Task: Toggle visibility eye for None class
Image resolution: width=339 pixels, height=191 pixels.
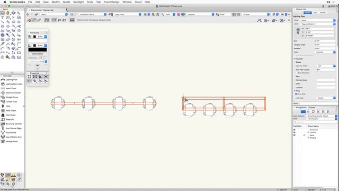Action: click(x=295, y=135)
